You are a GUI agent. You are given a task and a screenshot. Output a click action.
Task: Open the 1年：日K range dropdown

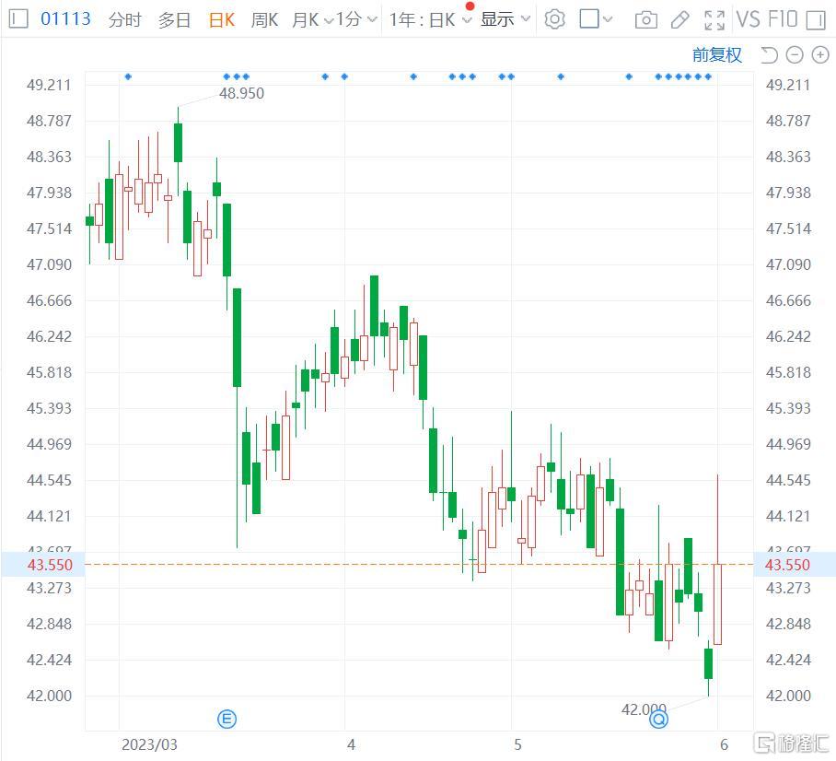[430, 19]
